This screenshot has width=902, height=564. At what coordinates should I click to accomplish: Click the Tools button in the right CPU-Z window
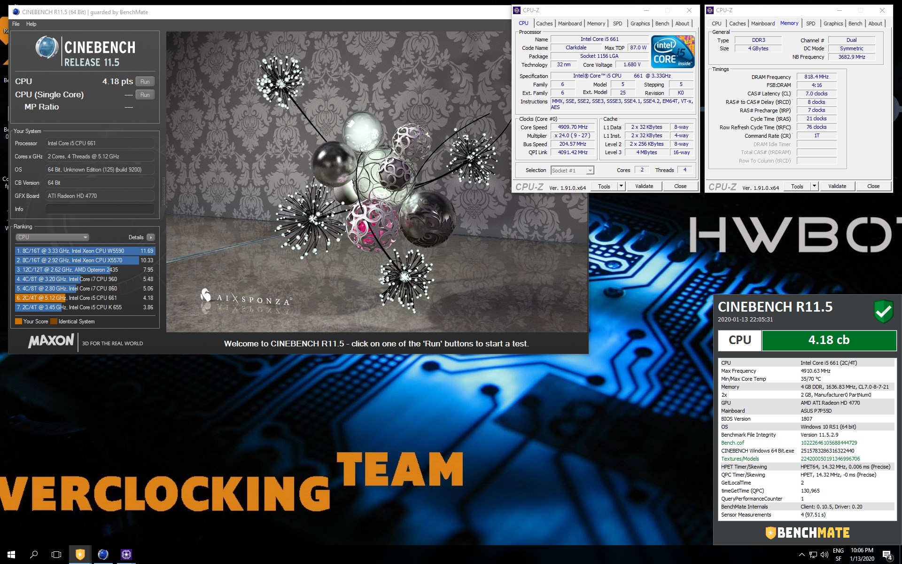(797, 186)
